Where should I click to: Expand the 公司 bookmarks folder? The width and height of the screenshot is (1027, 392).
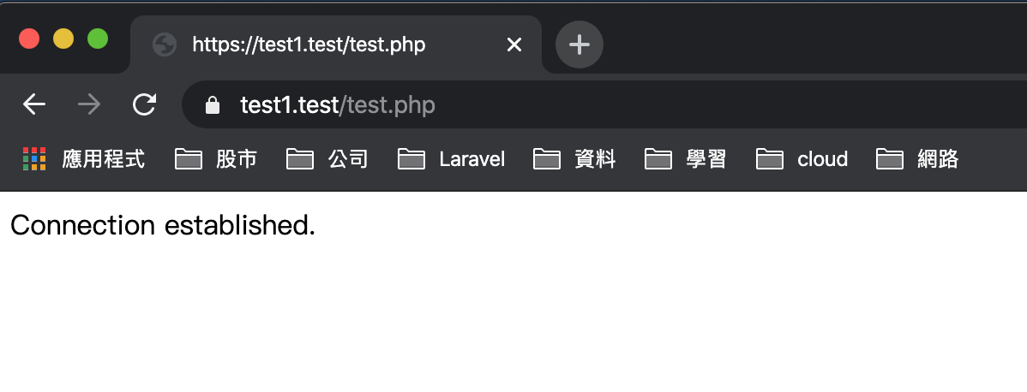327,159
